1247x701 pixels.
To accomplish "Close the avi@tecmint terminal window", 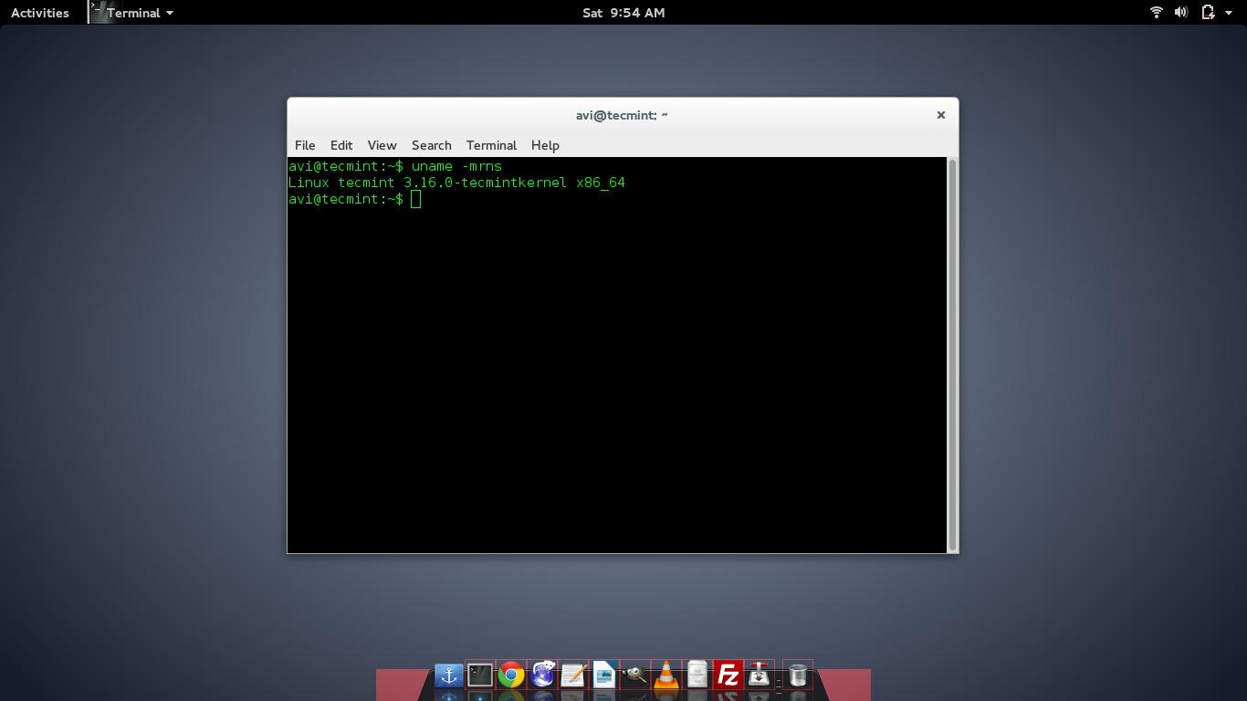I will tap(940, 115).
